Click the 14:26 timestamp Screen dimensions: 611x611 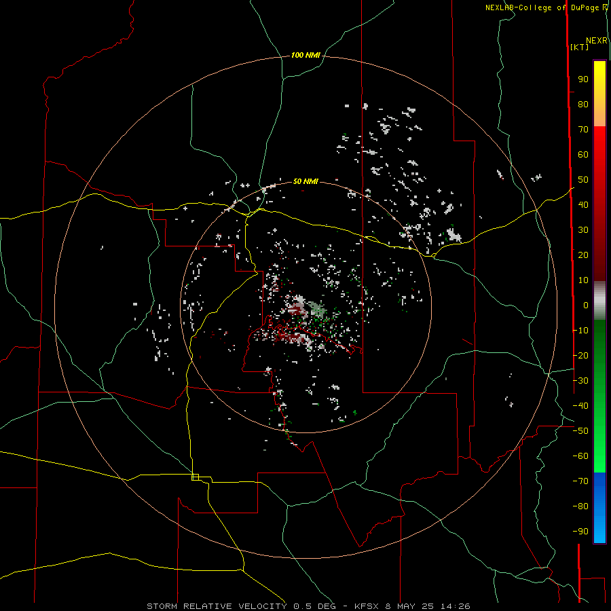pyautogui.click(x=455, y=606)
